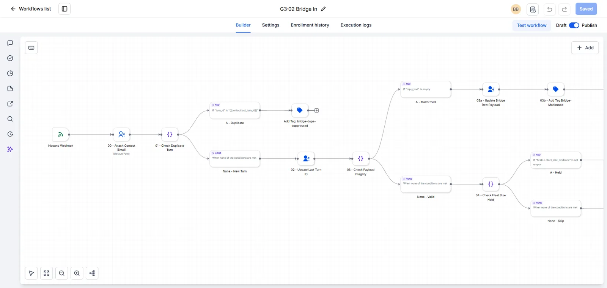Select the 00 - Attach Contact node
The height and width of the screenshot is (288, 607).
(x=121, y=135)
